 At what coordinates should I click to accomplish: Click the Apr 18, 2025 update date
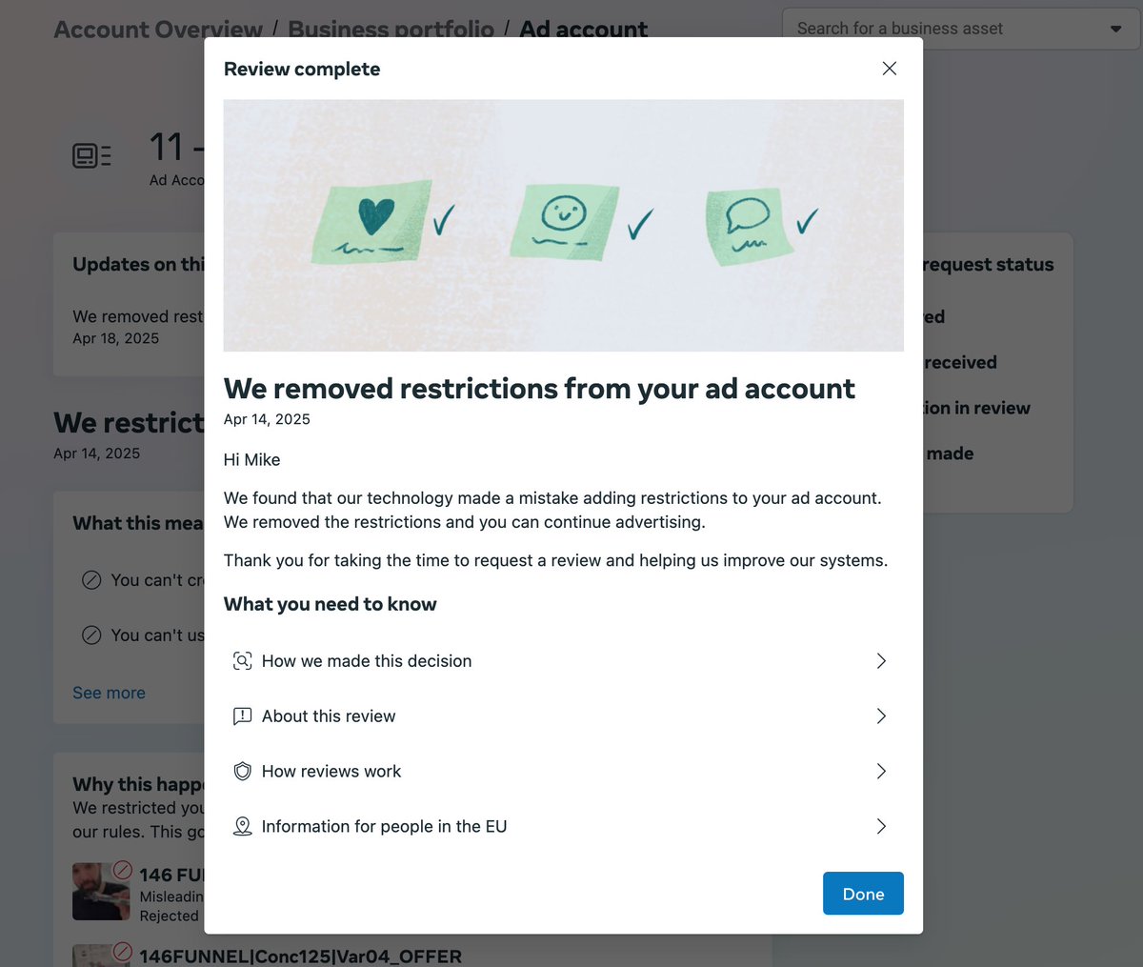click(x=116, y=338)
